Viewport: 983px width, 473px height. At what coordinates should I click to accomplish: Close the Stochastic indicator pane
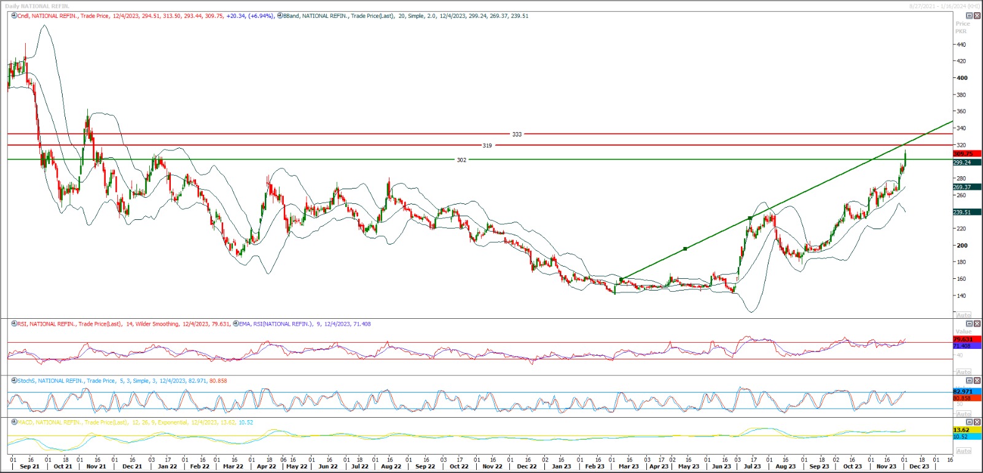(977, 381)
